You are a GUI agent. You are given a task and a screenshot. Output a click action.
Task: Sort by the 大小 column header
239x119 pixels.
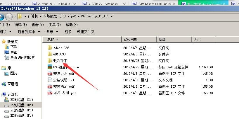pyautogui.click(x=203, y=40)
